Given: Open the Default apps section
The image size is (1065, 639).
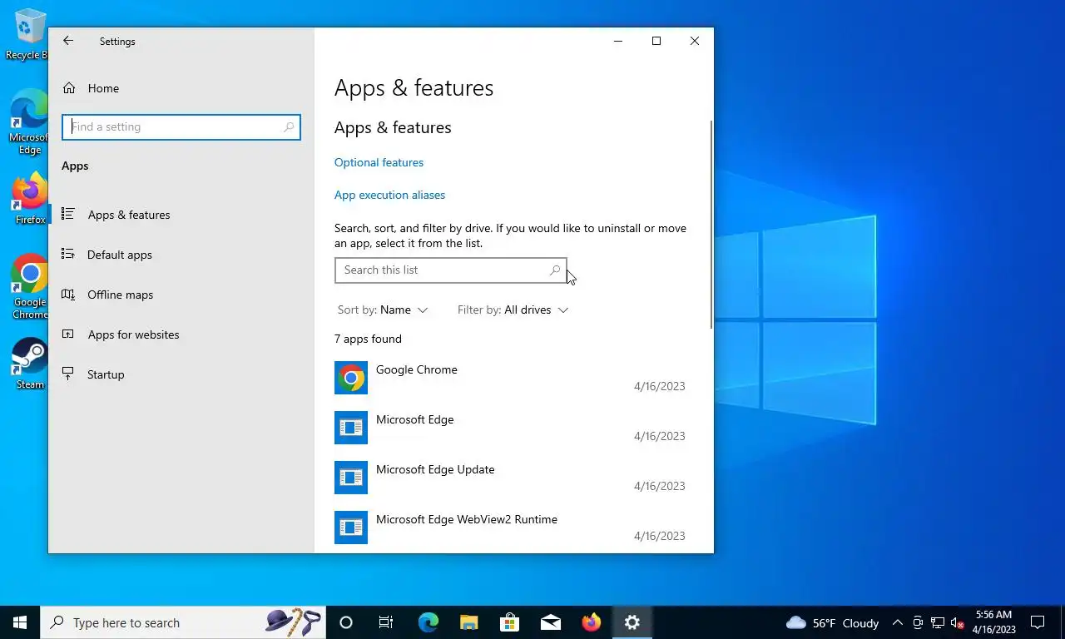Looking at the screenshot, I should [x=181, y=255].
